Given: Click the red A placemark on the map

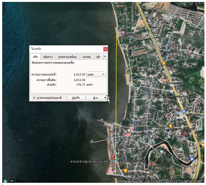Looking at the screenshot, I should click(114, 156).
